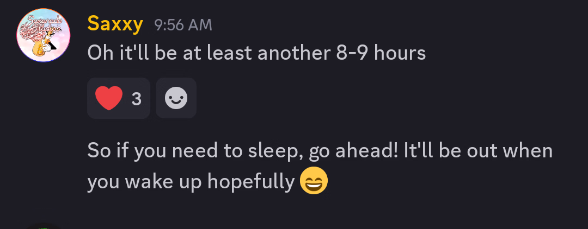Image resolution: width=588 pixels, height=229 pixels.
Task: Click the word 'another' in the first message
Action: tap(293, 53)
